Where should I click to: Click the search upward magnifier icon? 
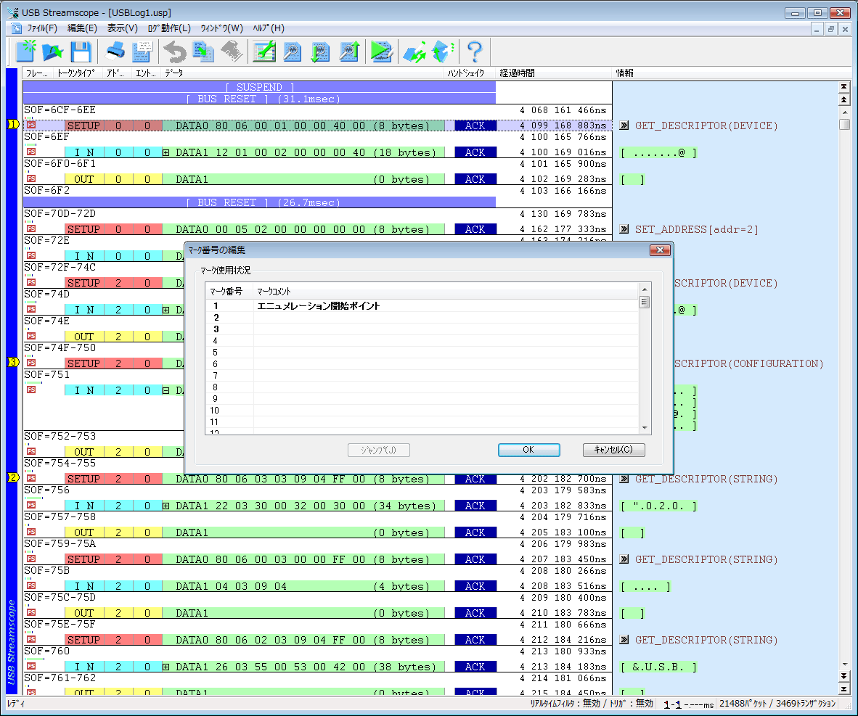tap(348, 52)
